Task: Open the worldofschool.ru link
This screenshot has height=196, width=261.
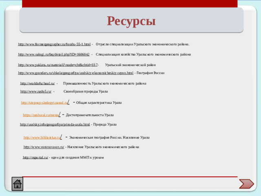Action: tap(38, 83)
